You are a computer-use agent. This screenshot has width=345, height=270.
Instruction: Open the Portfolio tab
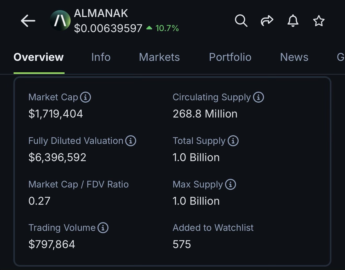(230, 57)
